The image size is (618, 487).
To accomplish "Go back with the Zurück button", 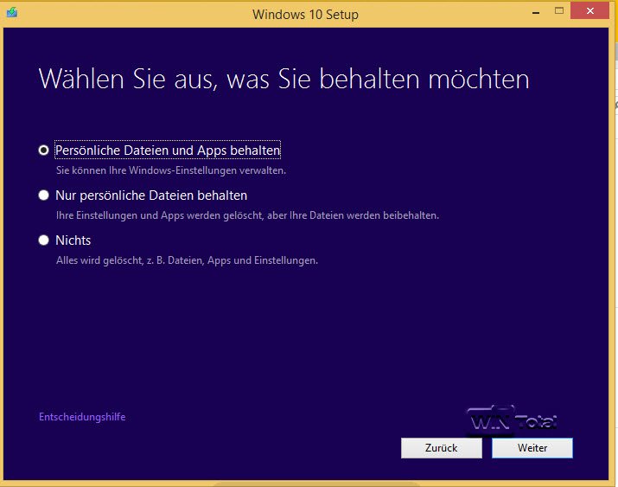I will coord(442,448).
